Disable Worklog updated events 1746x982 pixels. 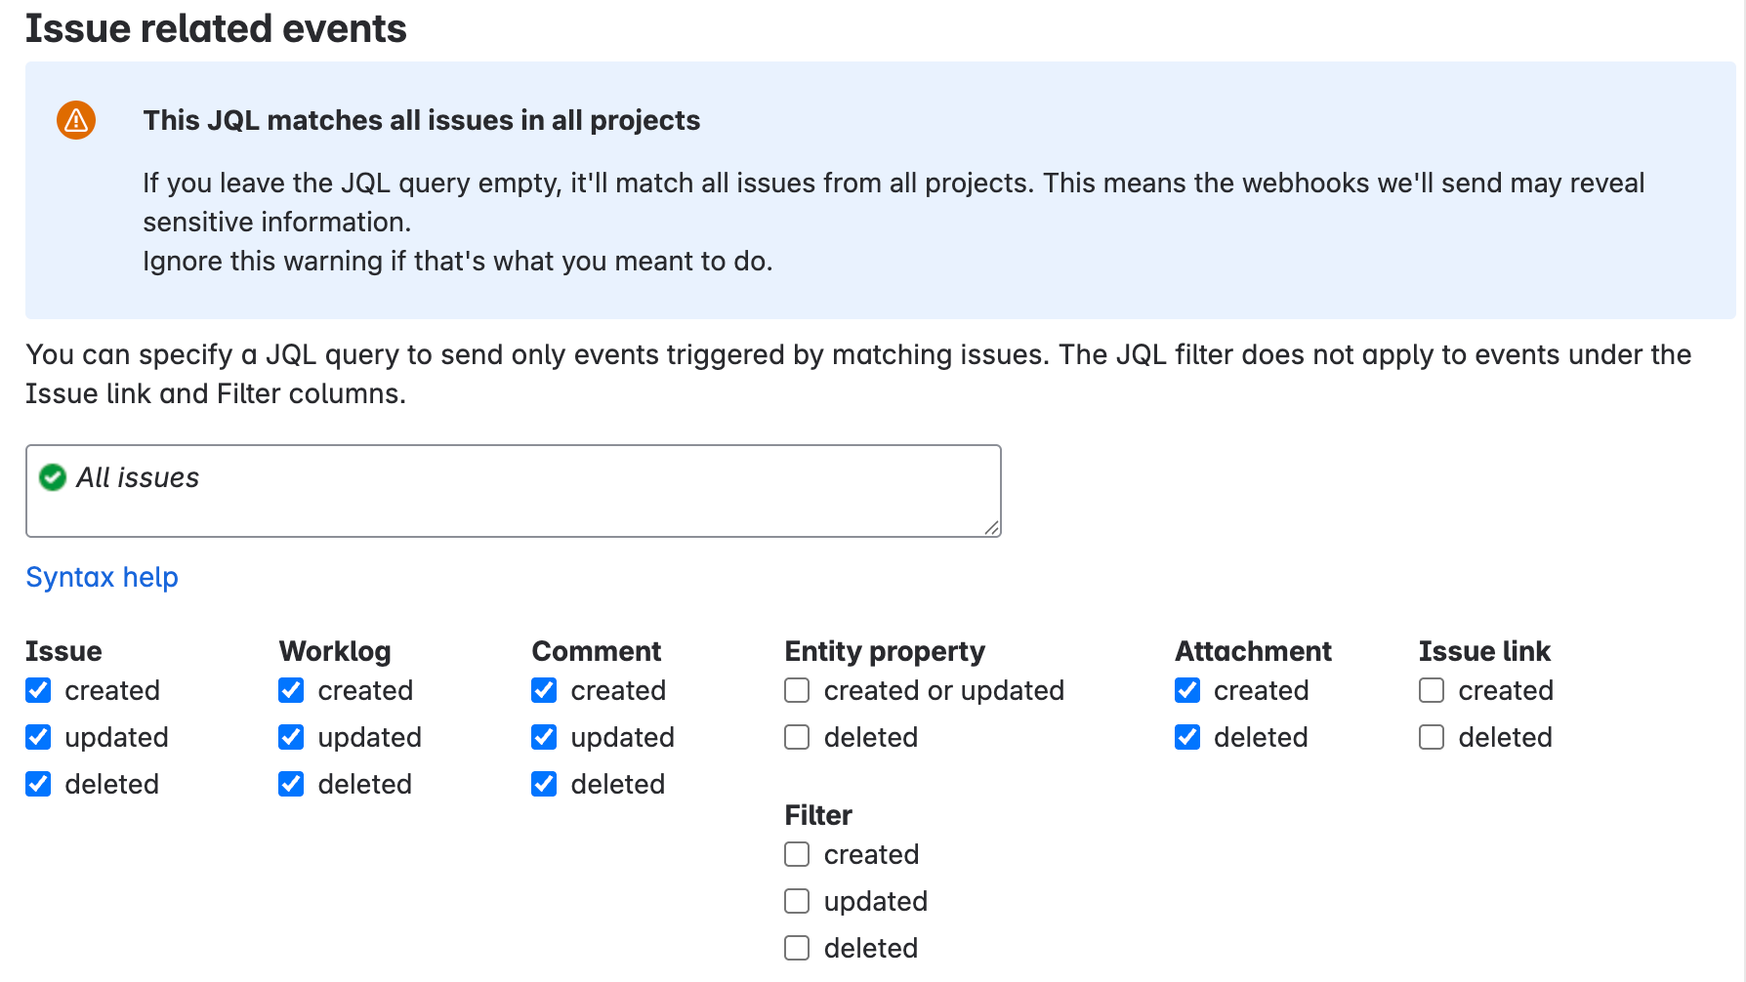290,737
